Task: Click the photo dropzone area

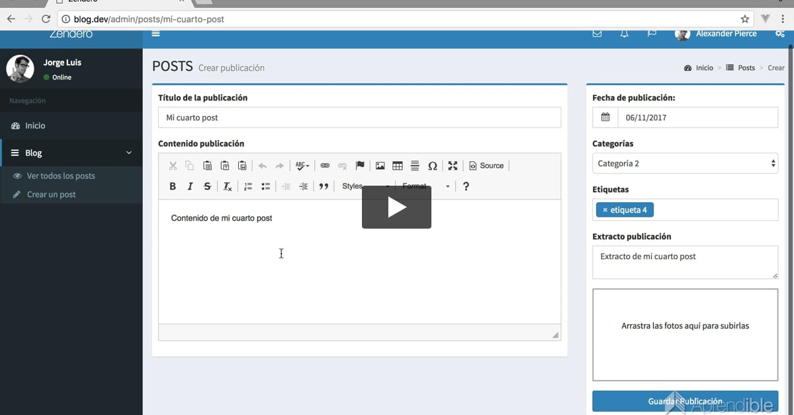Action: tap(685, 334)
